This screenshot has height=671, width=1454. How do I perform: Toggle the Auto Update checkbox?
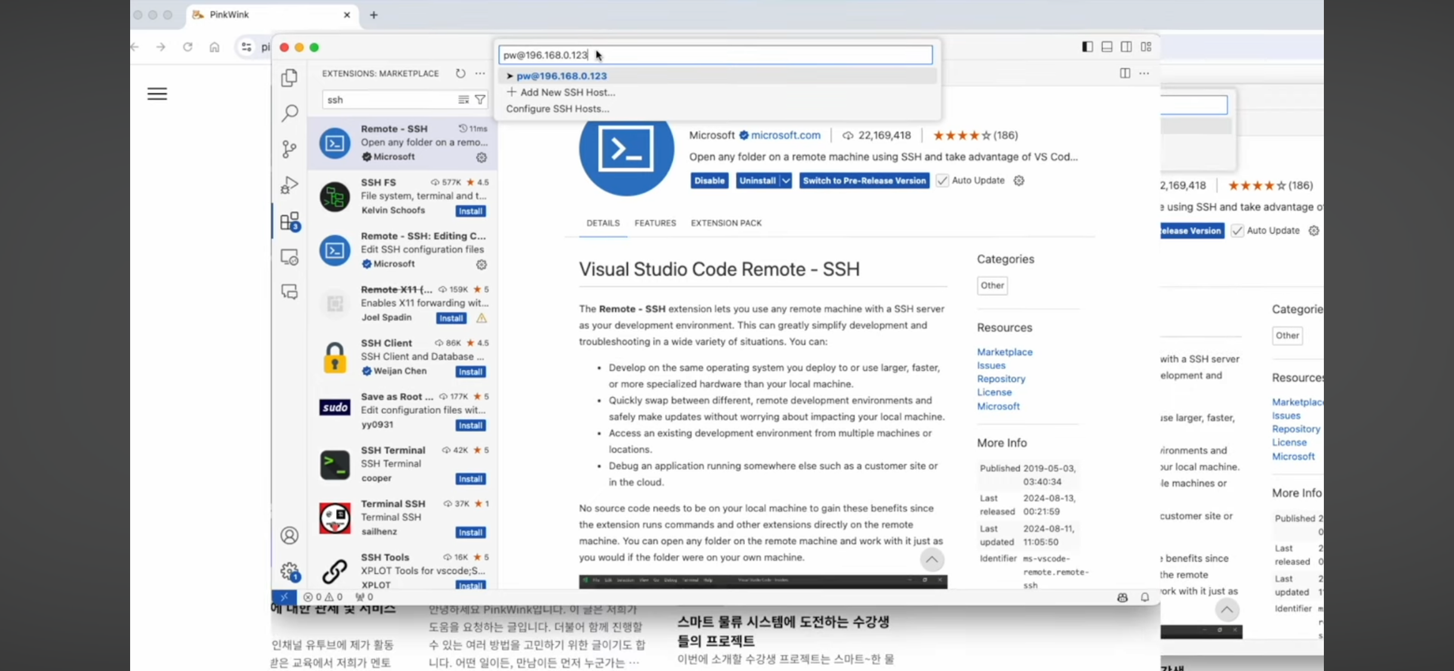[942, 181]
